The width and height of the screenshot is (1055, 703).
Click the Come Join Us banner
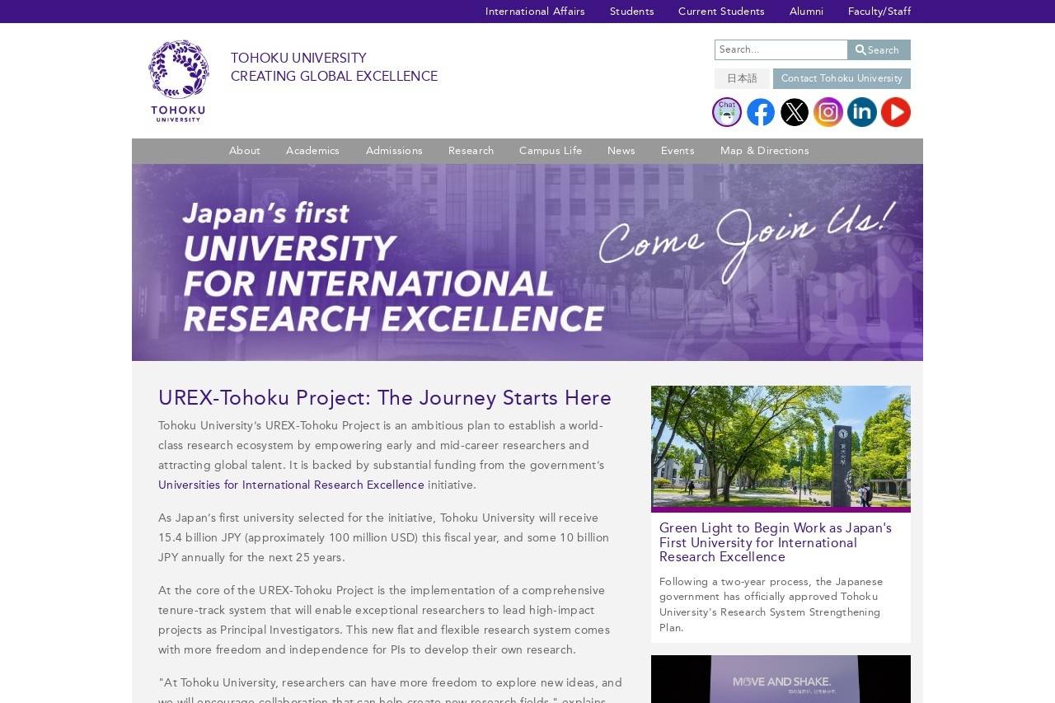527,262
